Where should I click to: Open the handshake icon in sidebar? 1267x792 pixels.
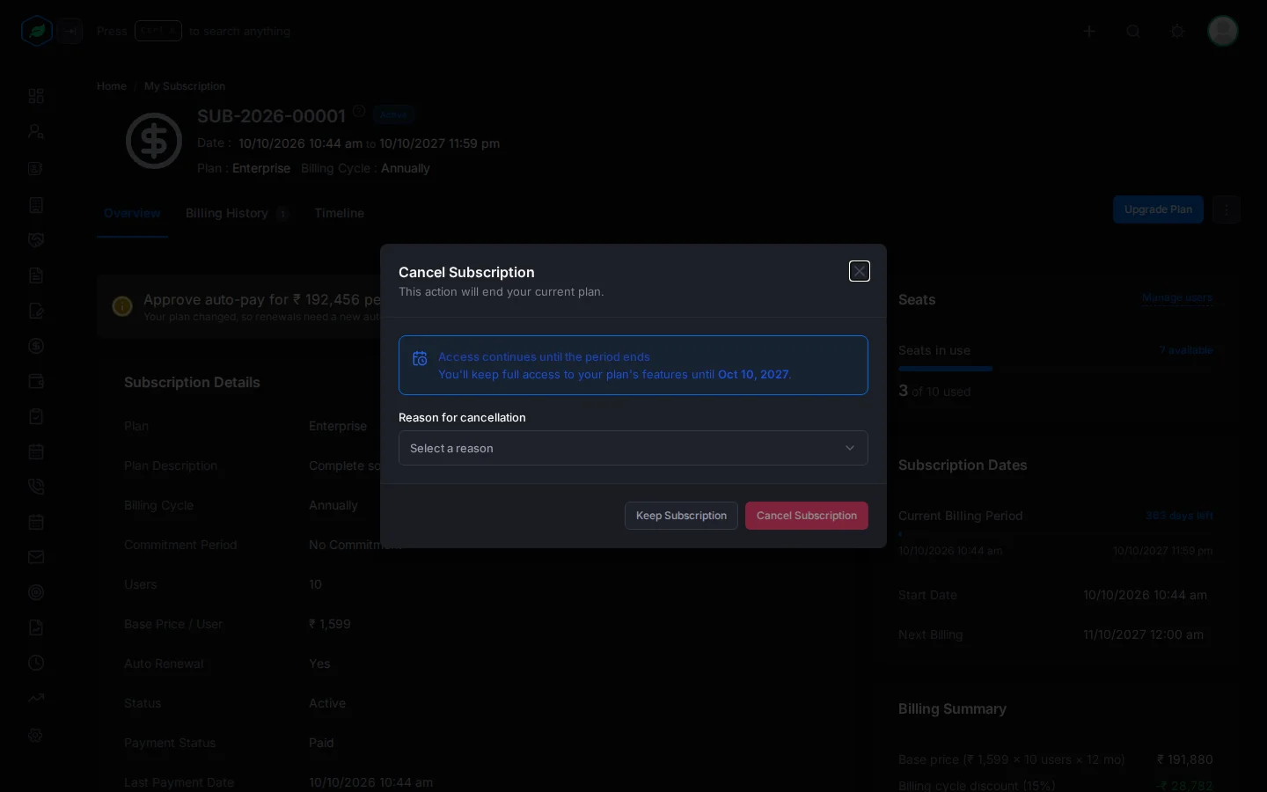point(36,240)
